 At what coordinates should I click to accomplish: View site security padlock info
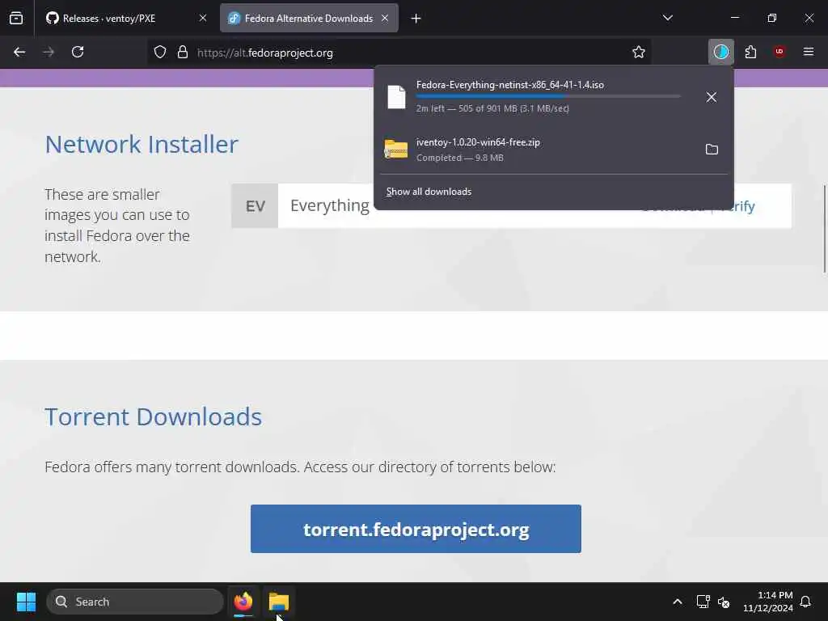[x=183, y=53]
